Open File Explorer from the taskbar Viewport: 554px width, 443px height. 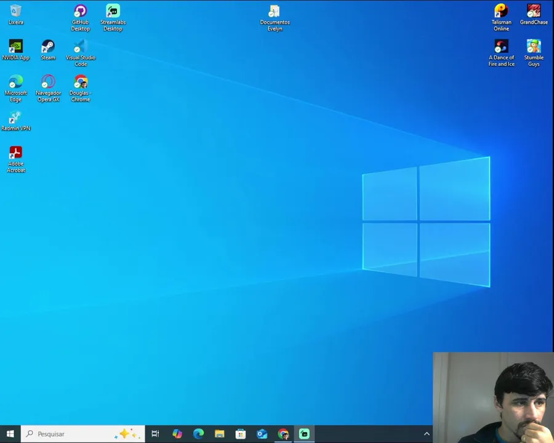coord(219,434)
